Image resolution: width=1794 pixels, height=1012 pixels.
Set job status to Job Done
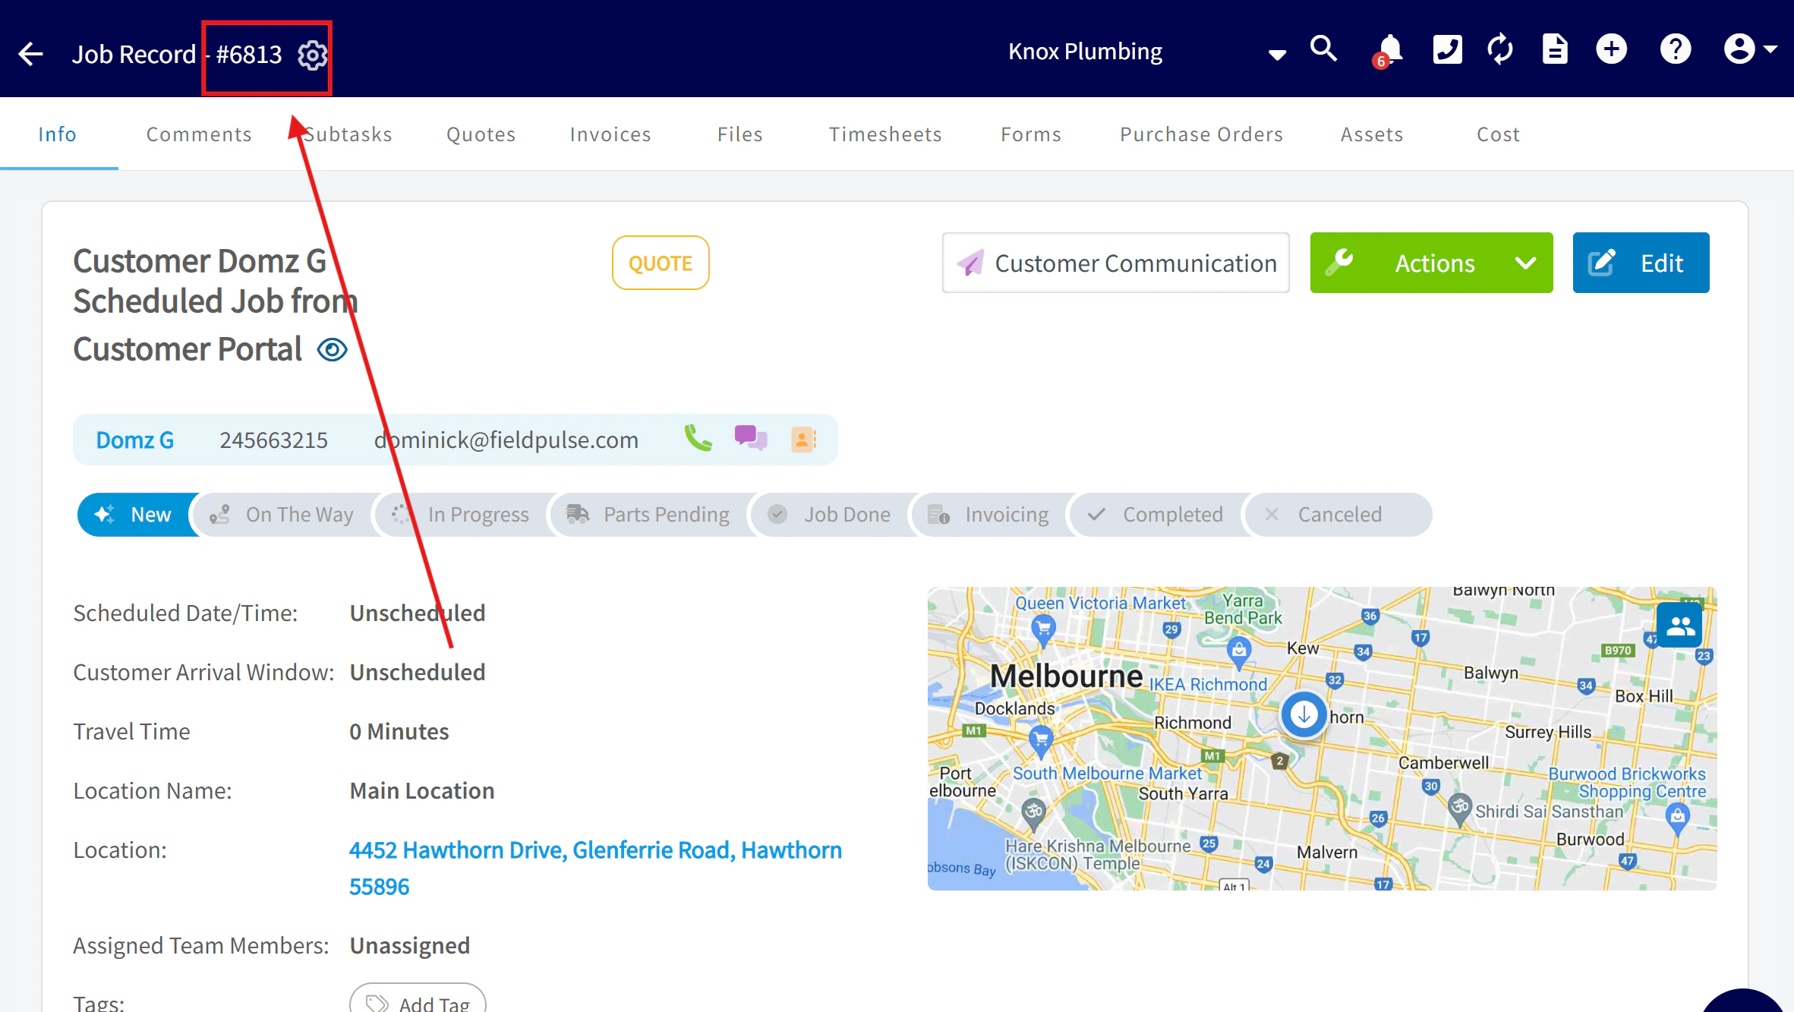pos(831,515)
